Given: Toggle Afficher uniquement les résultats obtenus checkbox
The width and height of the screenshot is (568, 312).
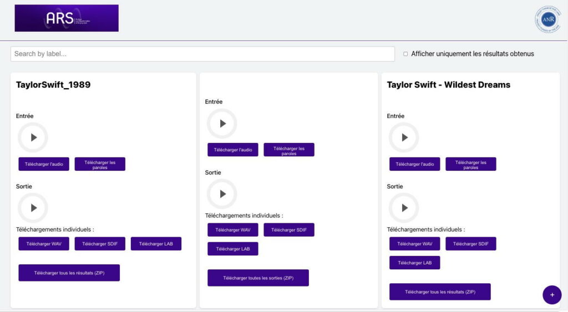Looking at the screenshot, I should click(x=405, y=54).
